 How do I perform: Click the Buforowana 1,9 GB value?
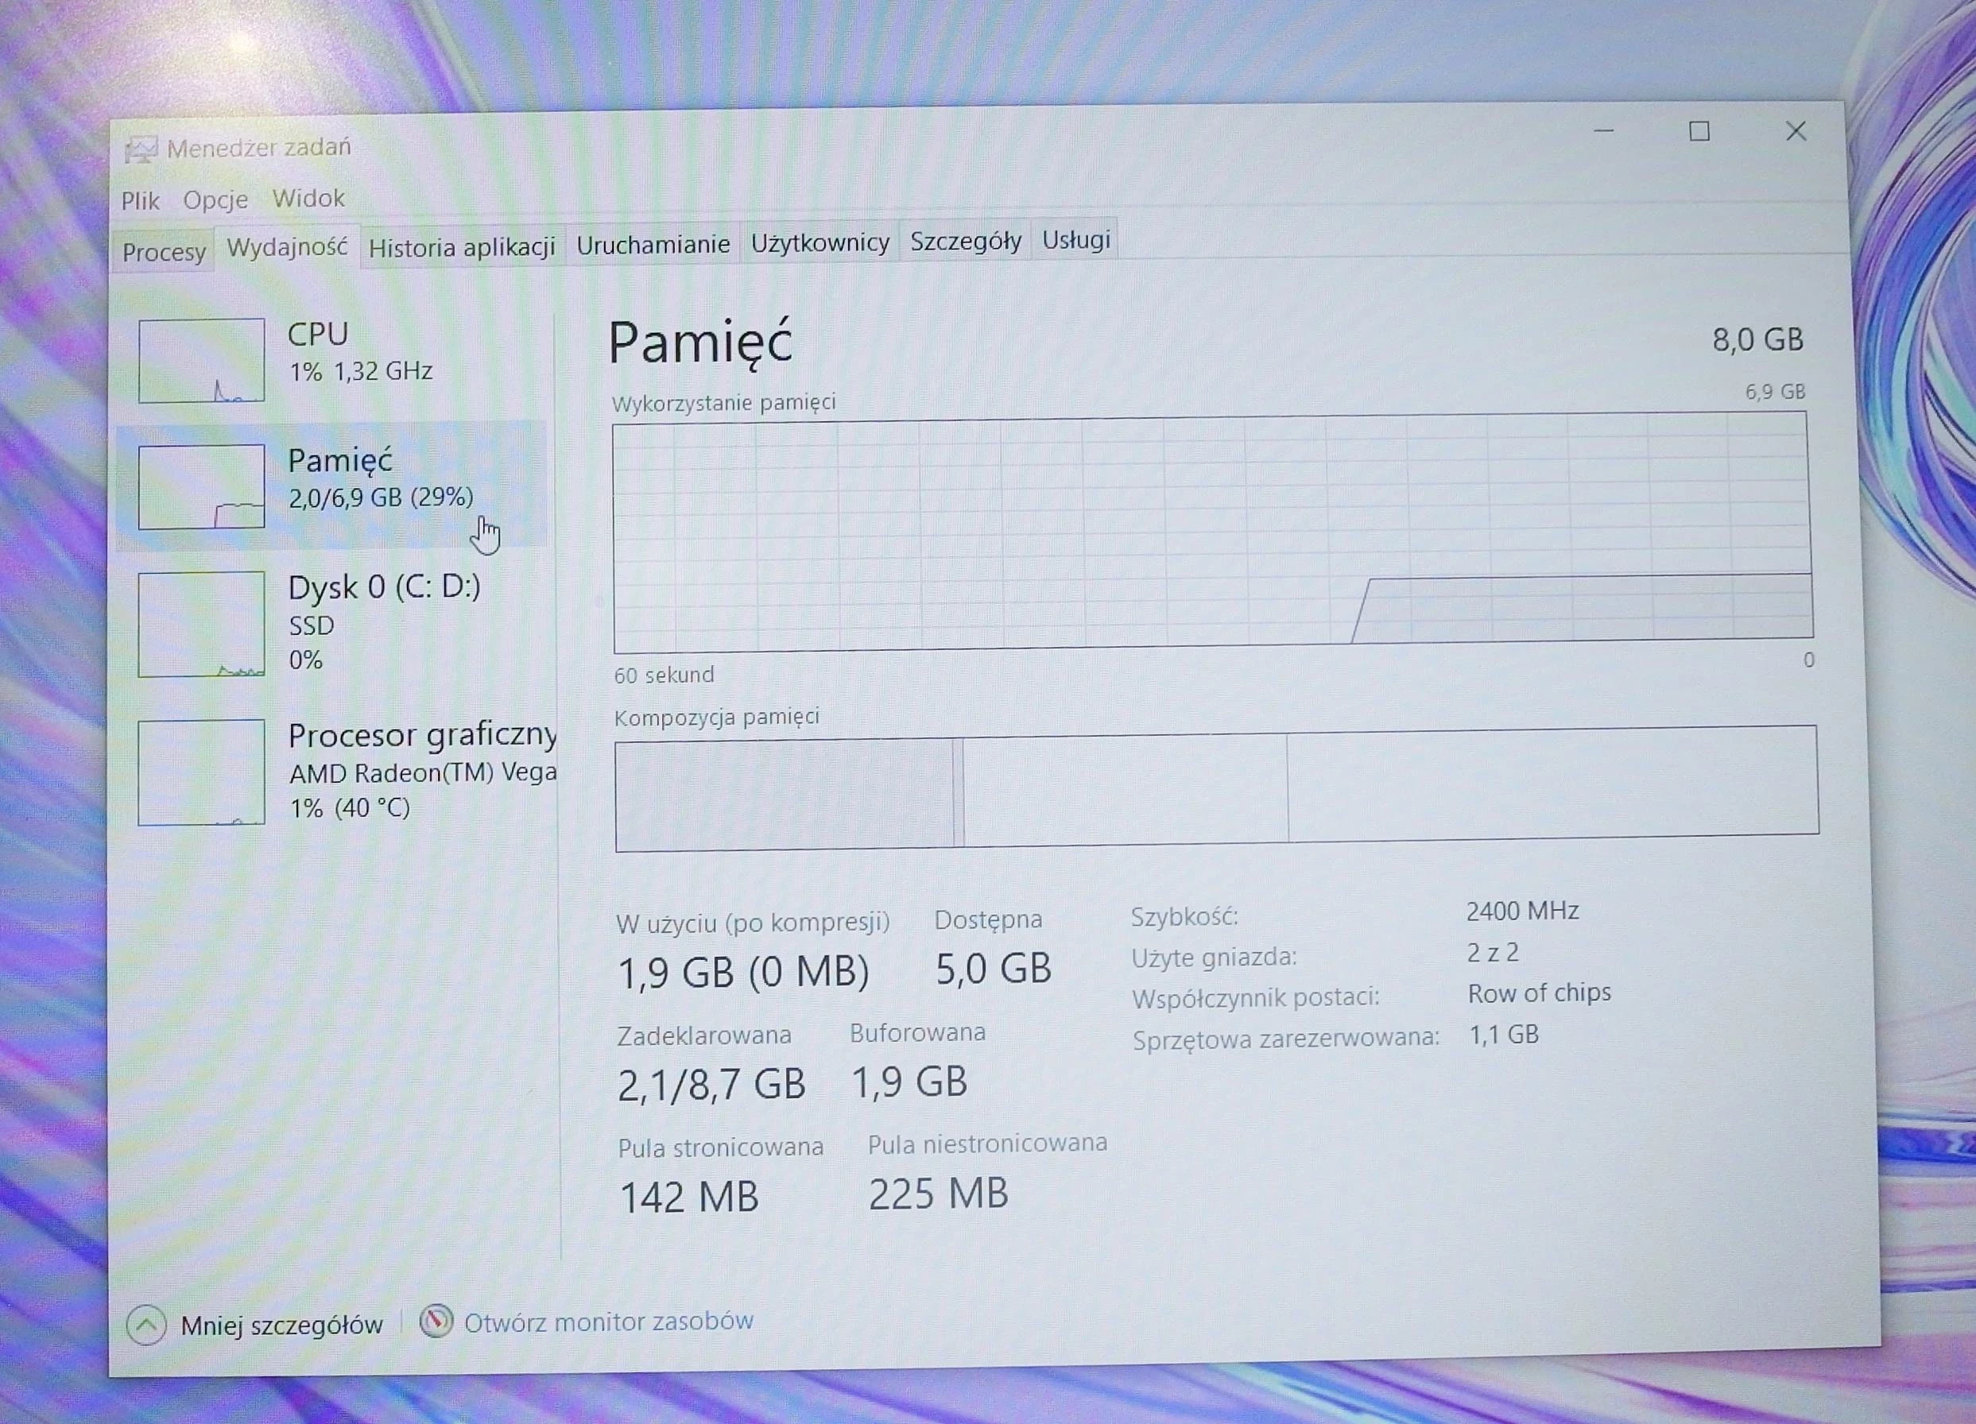(x=909, y=1082)
